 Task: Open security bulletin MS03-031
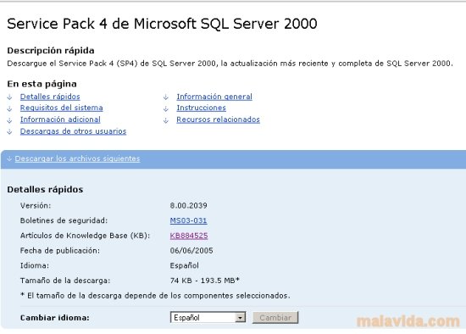[188, 220]
